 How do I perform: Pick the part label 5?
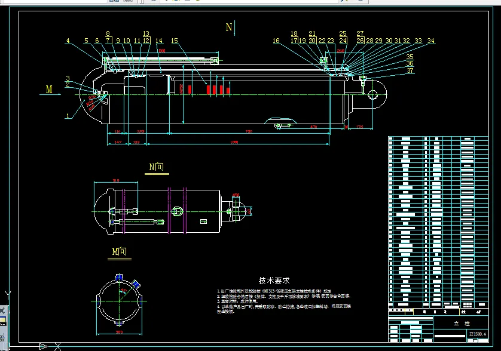(86, 41)
